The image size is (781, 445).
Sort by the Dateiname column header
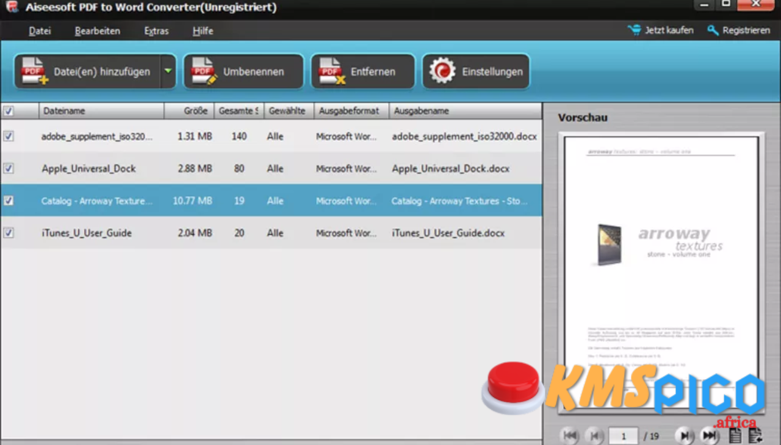[x=101, y=111]
